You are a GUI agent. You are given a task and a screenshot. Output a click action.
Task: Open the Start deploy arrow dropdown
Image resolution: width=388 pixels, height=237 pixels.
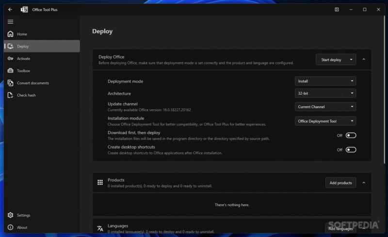click(351, 59)
